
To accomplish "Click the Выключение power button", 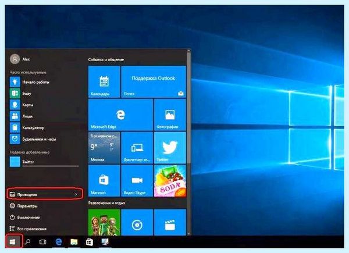I will point(25,218).
